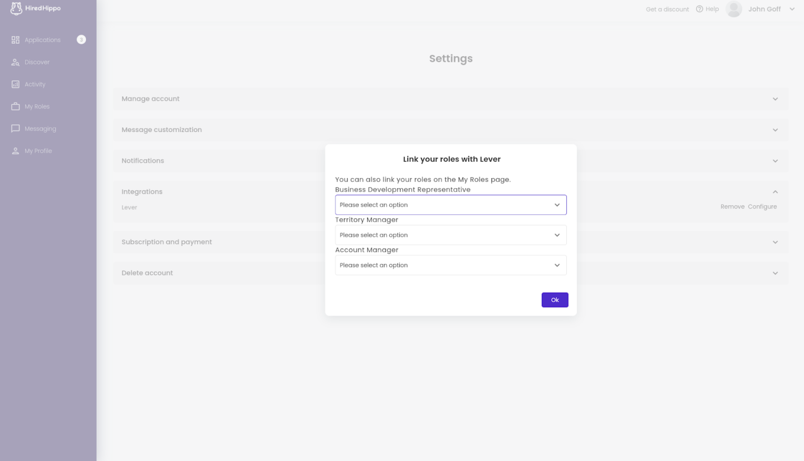Image resolution: width=804 pixels, height=461 pixels.
Task: Open the John Goff account menu
Action: click(x=765, y=9)
